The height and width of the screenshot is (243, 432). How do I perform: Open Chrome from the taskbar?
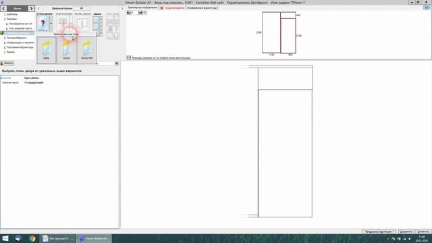point(32,238)
